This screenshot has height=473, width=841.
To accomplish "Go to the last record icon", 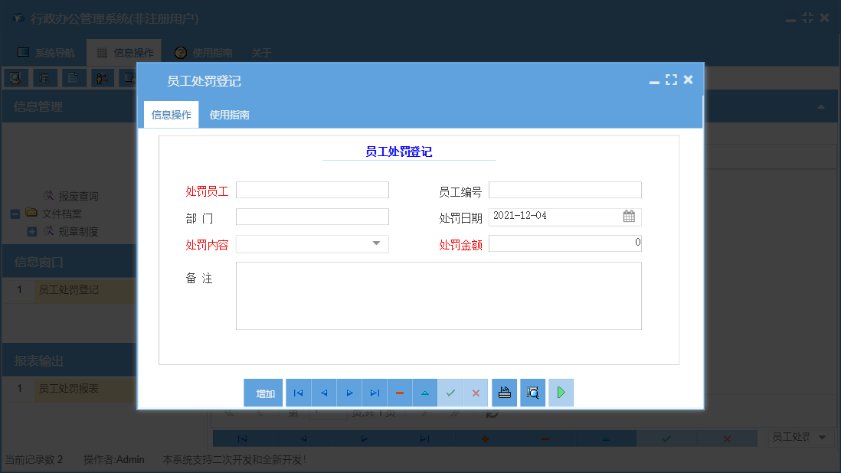I will click(x=375, y=392).
